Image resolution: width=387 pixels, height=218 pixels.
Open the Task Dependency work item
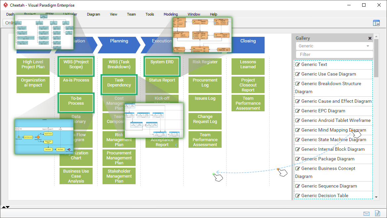[x=119, y=85]
